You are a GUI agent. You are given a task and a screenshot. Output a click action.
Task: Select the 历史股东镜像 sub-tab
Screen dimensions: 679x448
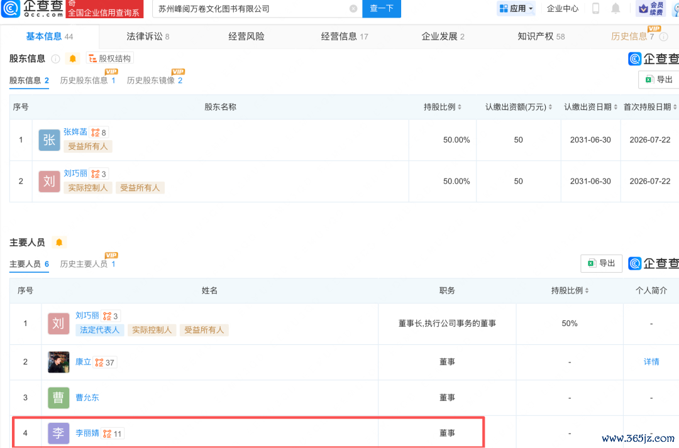pos(155,80)
